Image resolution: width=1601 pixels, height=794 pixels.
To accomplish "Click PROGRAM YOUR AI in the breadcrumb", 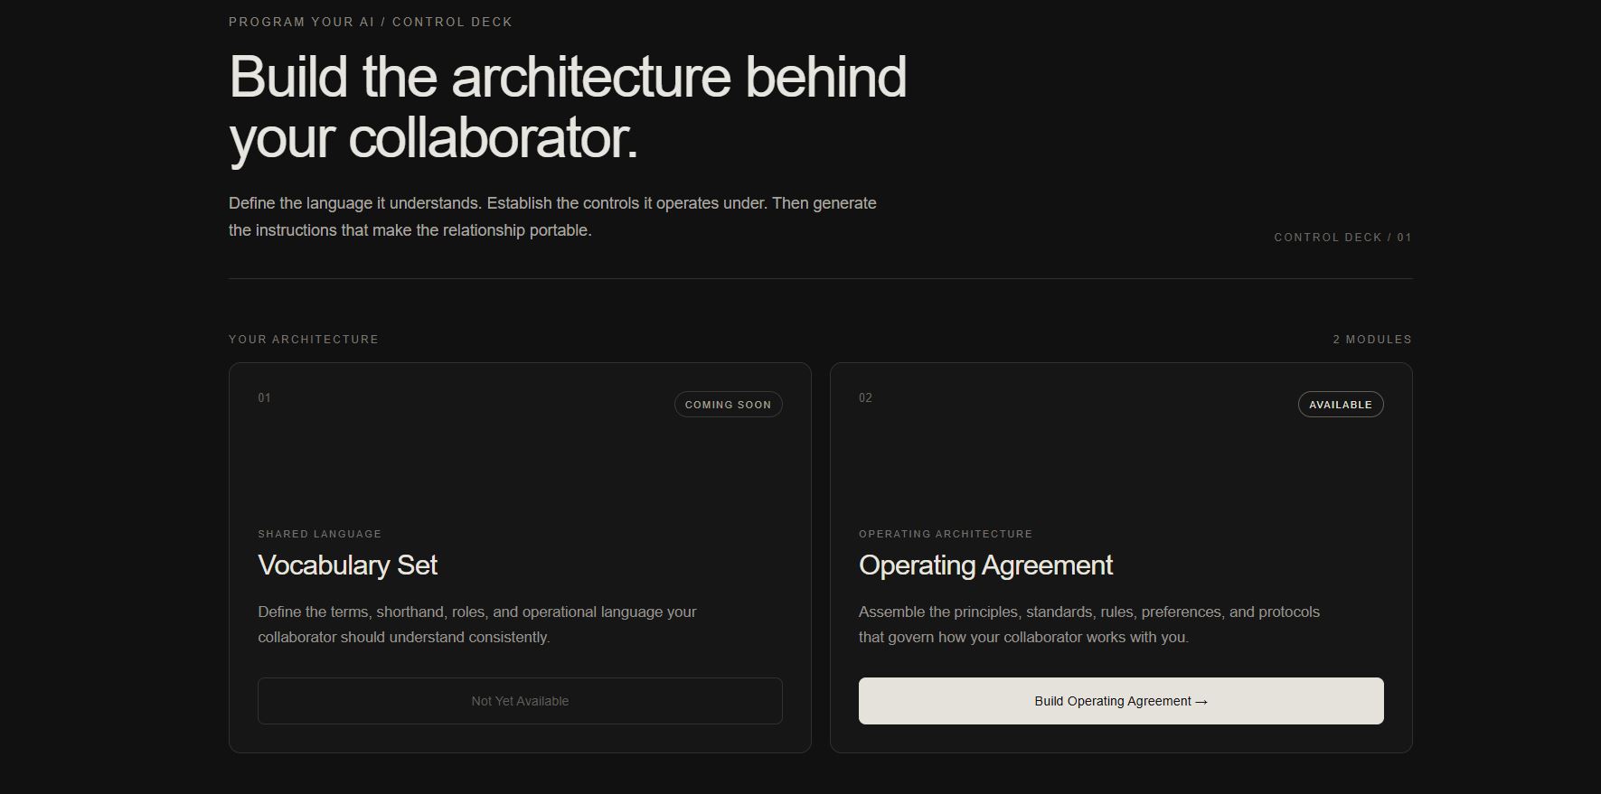I will [x=301, y=22].
